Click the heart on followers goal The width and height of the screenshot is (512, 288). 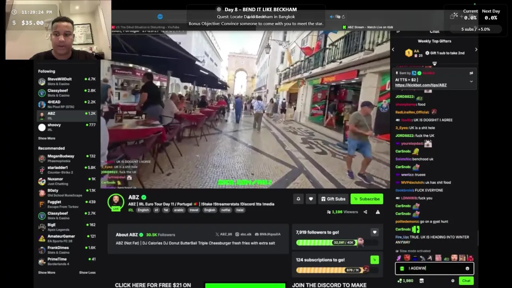click(374, 232)
